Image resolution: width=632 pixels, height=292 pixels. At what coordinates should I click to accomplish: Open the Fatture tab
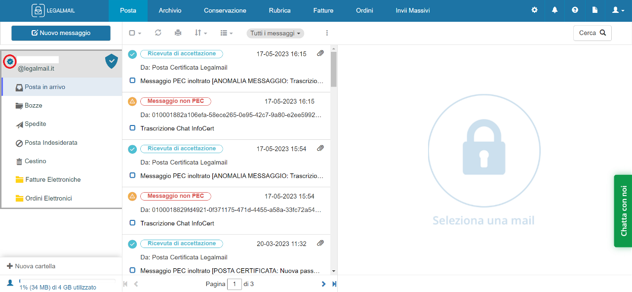tap(323, 10)
